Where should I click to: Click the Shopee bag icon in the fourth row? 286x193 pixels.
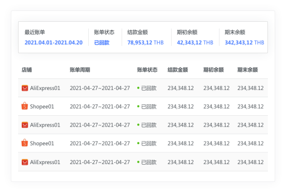[x=24, y=143]
